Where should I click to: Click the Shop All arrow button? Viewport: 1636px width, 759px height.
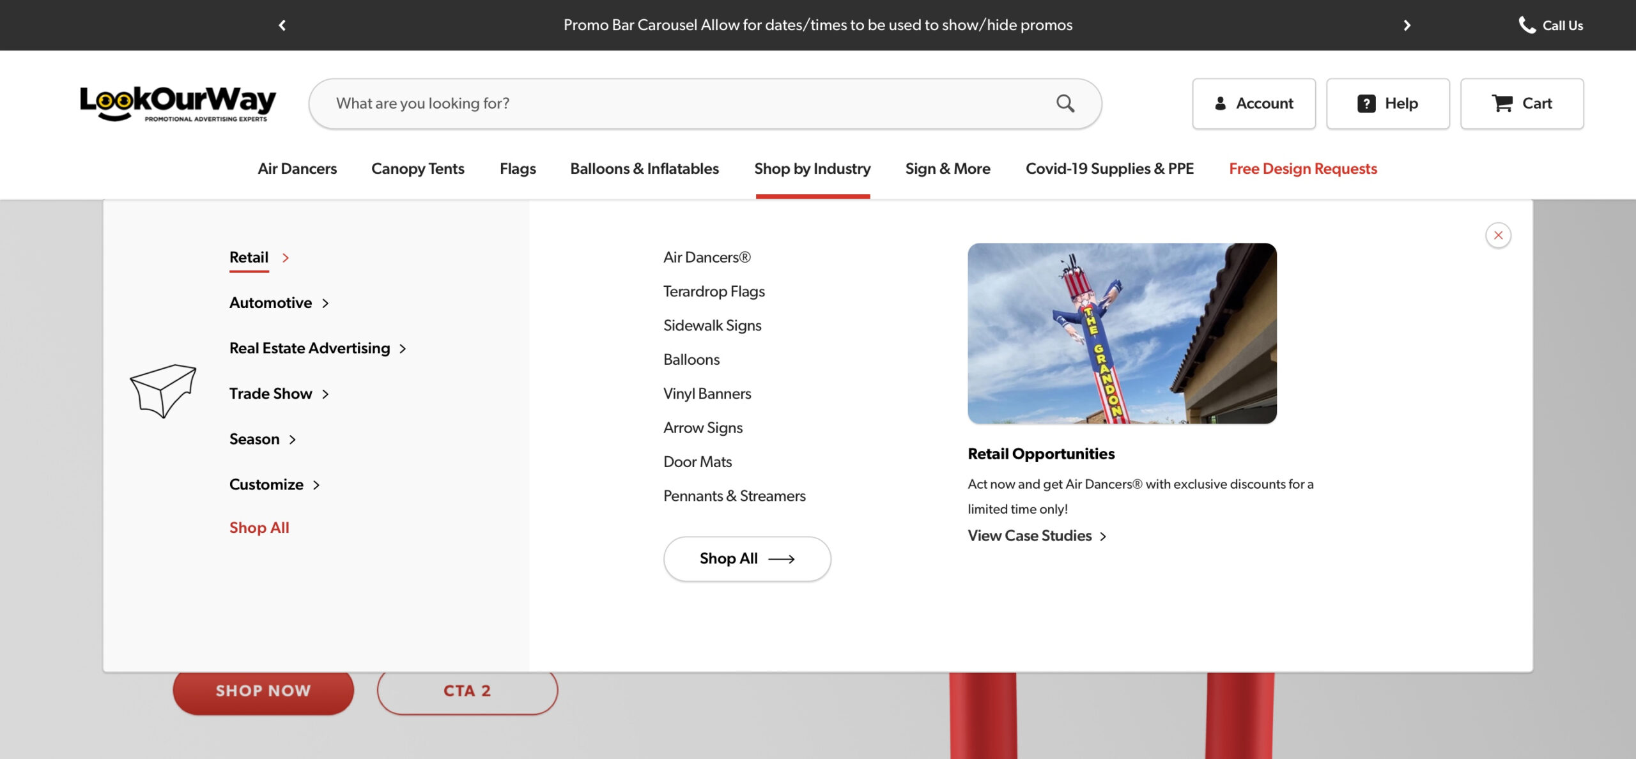coord(746,558)
